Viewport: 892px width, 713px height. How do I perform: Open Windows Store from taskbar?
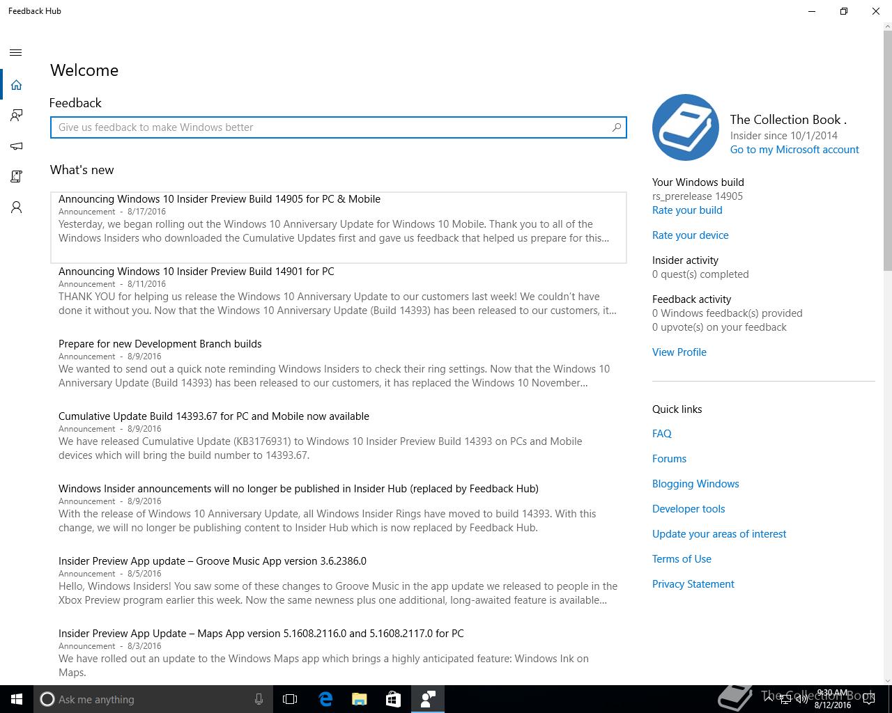[393, 699]
